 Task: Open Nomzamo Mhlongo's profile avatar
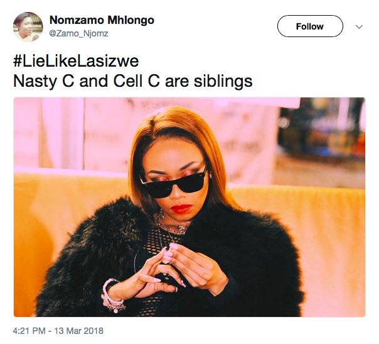tap(28, 27)
